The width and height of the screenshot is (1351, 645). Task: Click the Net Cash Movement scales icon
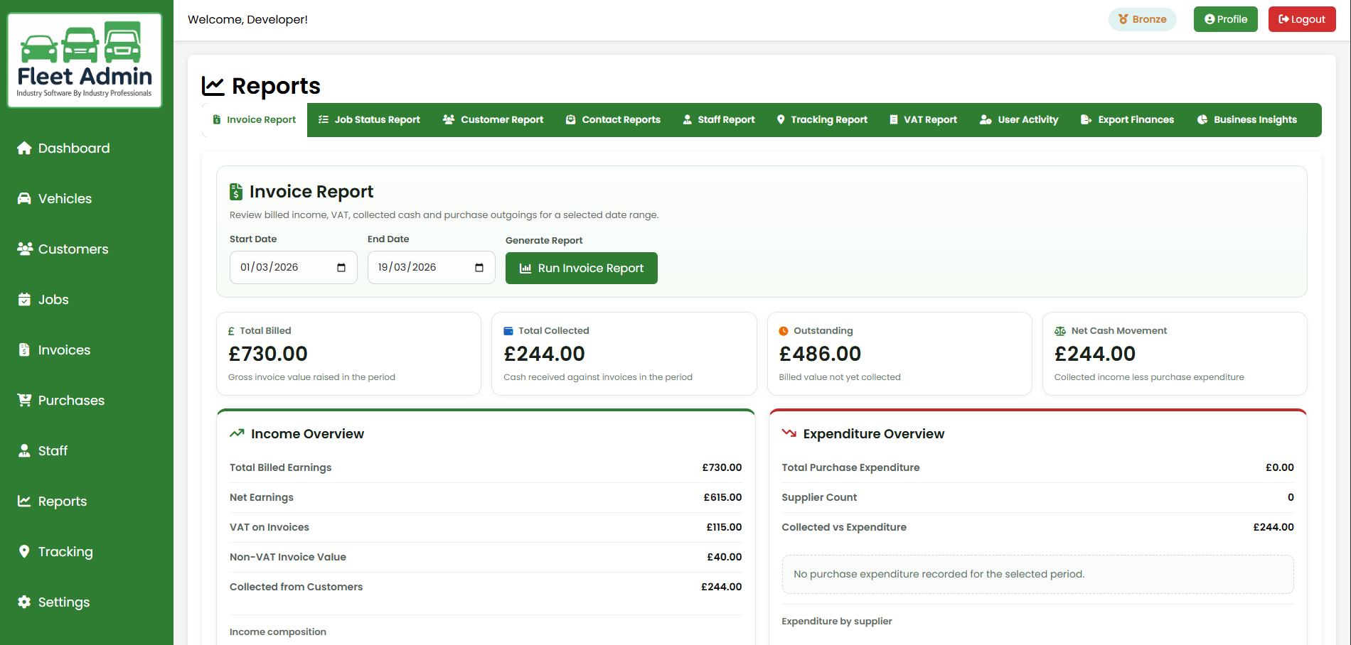(x=1060, y=331)
